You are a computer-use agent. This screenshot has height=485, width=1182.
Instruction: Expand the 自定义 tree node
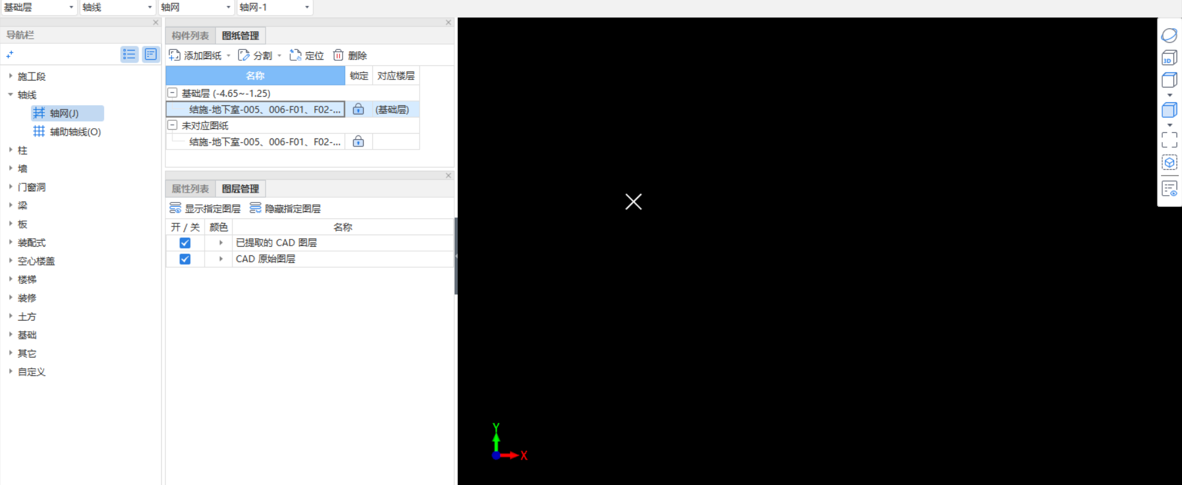(10, 372)
